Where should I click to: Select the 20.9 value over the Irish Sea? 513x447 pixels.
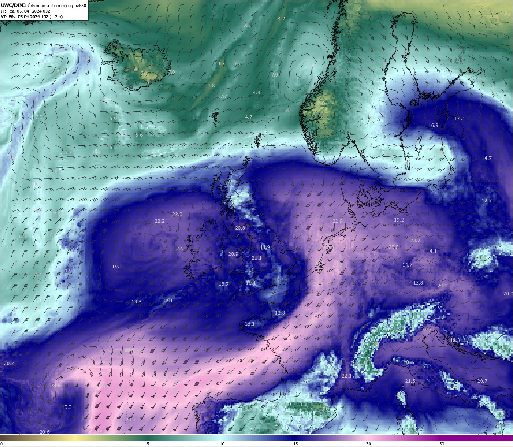coord(233,254)
